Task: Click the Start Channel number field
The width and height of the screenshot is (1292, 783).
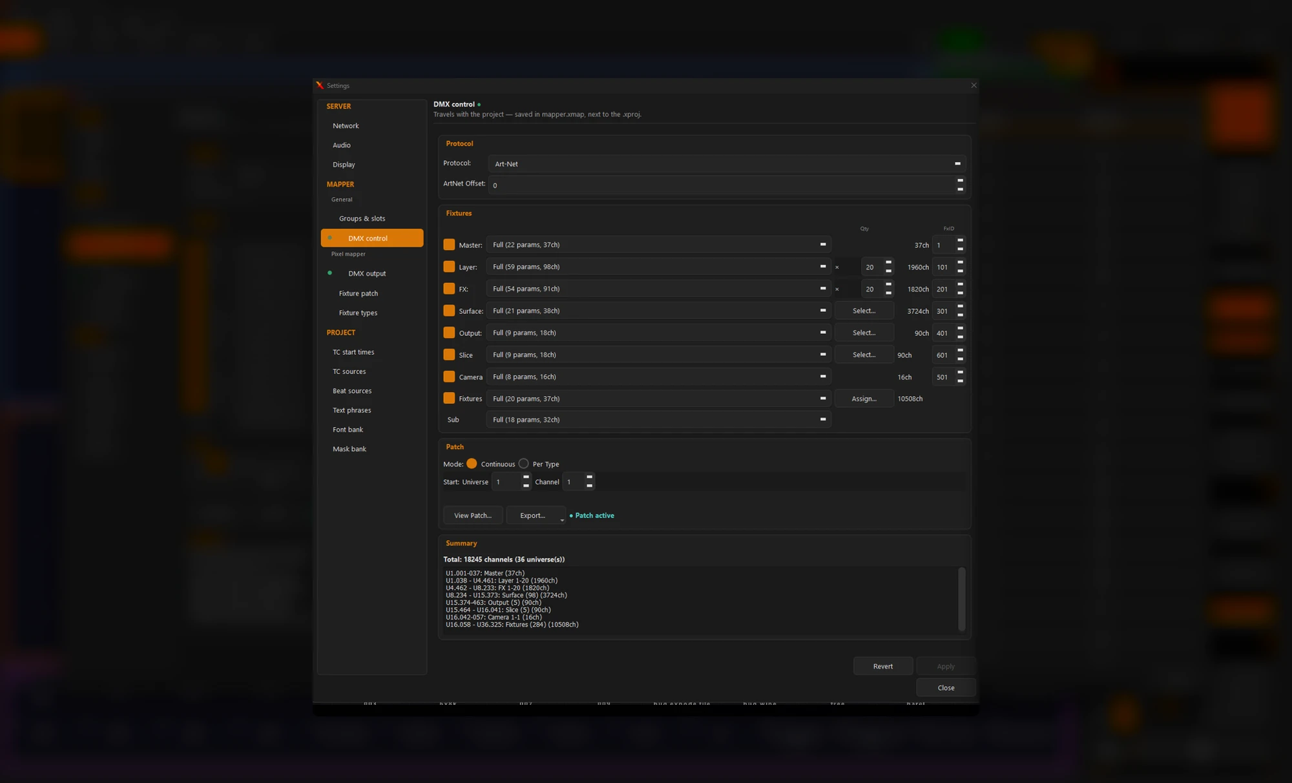Action: 573,482
